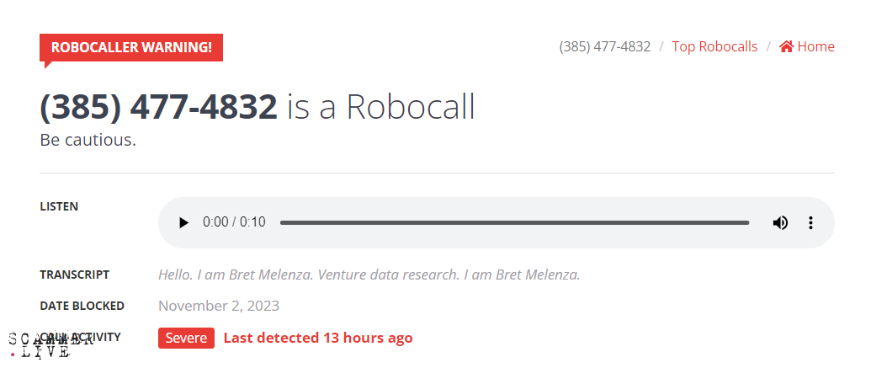
Task: Click the transcript text about Bret Melenza
Action: (x=369, y=275)
